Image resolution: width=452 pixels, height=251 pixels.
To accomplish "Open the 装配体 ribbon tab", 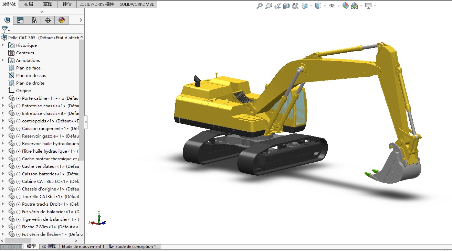I will tap(9, 4).
